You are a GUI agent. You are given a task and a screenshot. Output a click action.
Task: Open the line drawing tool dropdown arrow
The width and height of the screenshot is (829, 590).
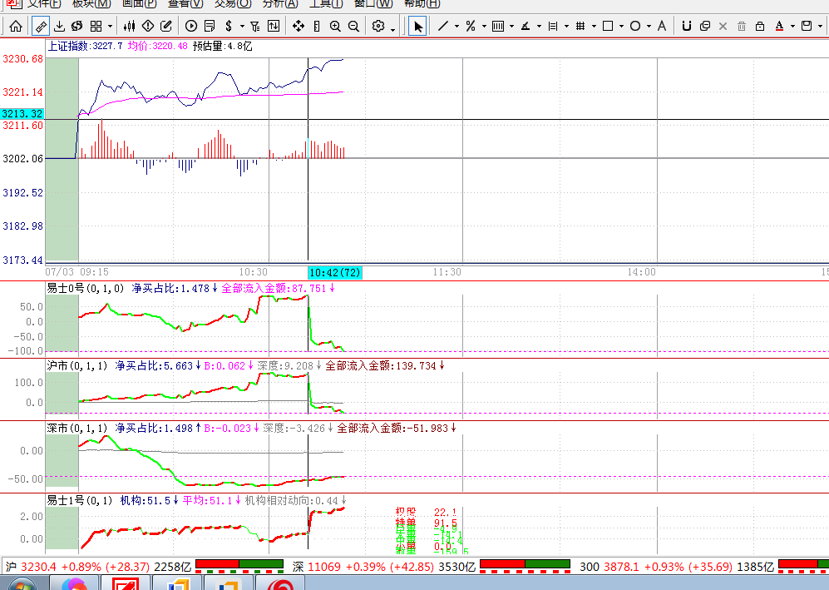[456, 27]
